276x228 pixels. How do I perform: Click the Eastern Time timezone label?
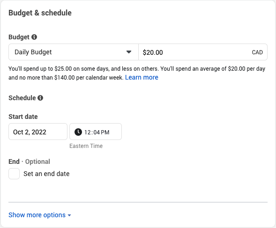86,146
